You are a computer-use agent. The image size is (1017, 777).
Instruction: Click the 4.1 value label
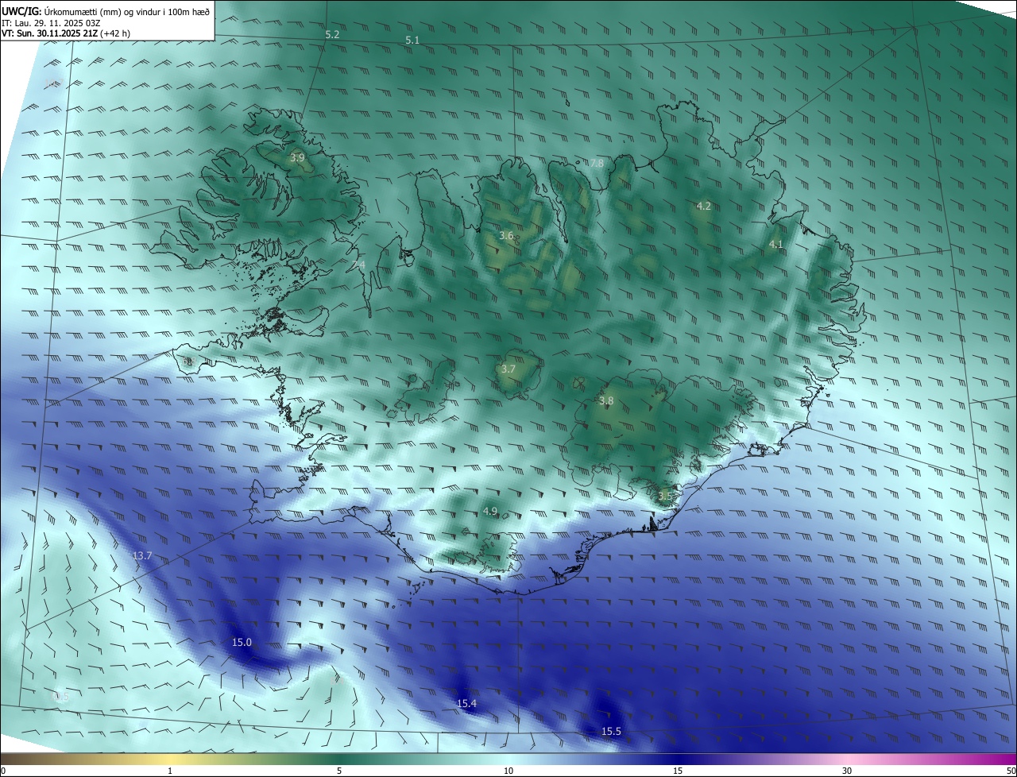[776, 245]
